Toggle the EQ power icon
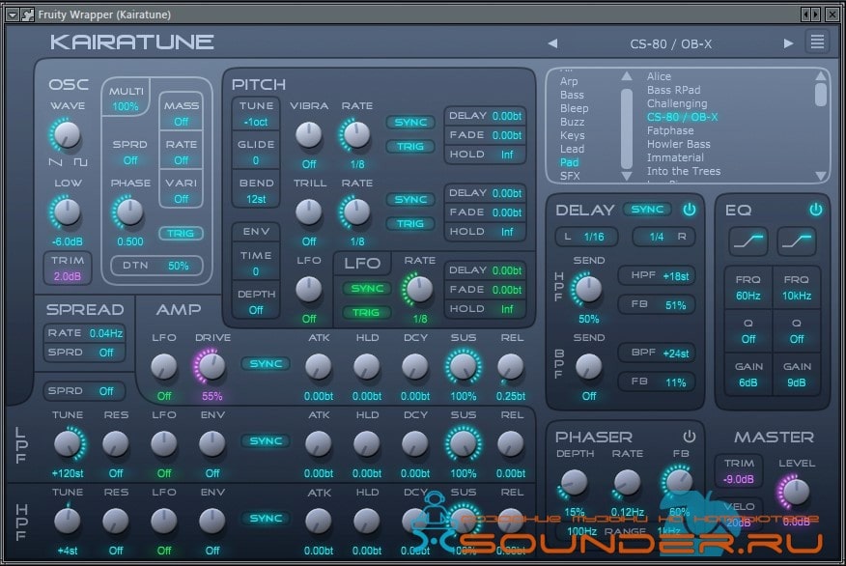The width and height of the screenshot is (846, 566). pos(816,210)
